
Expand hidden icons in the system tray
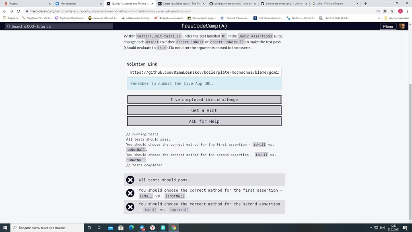371,227
